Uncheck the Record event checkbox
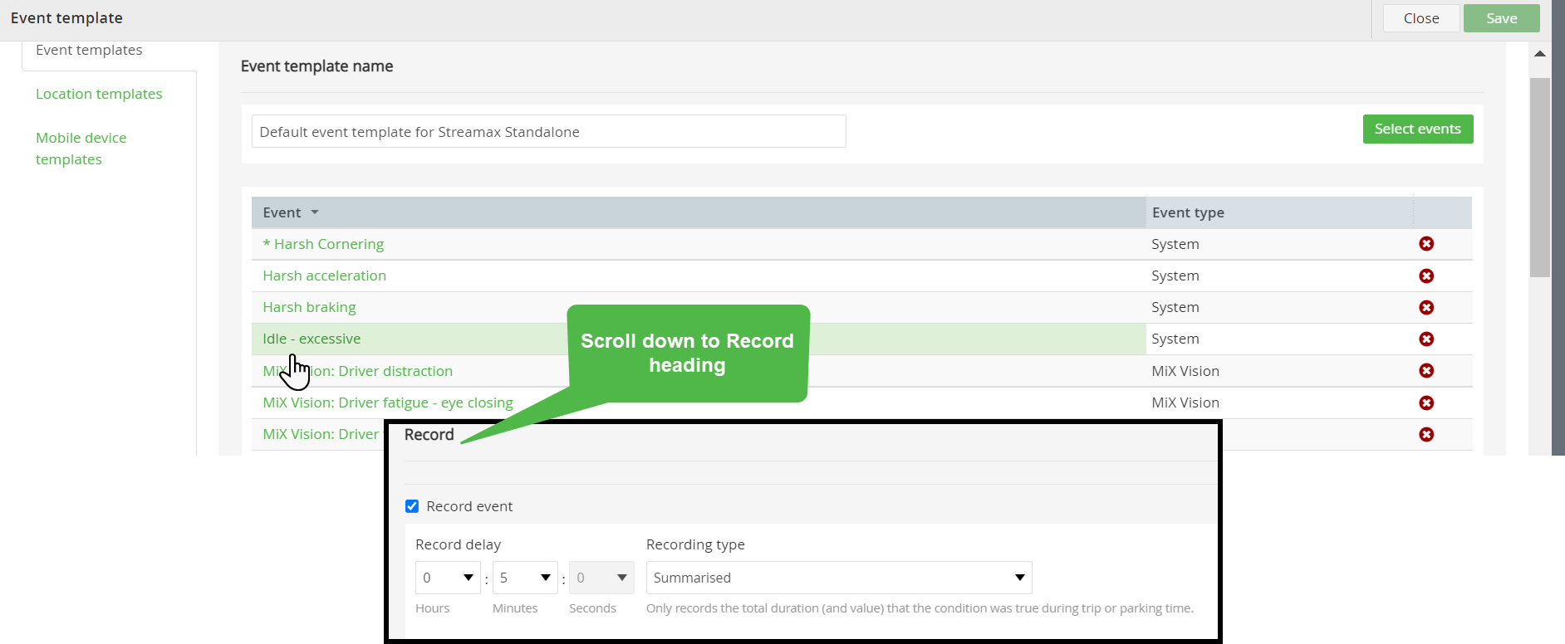The width and height of the screenshot is (1565, 644). coord(412,506)
